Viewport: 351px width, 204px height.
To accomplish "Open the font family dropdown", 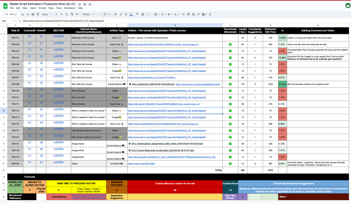I will pyautogui.click(x=88, y=14).
